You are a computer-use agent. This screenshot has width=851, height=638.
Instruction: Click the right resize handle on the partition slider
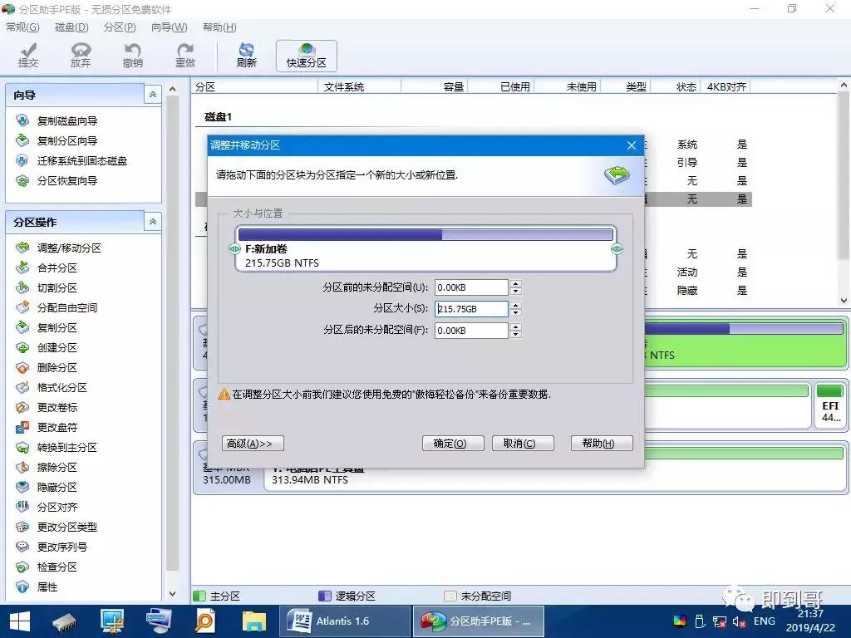point(617,248)
